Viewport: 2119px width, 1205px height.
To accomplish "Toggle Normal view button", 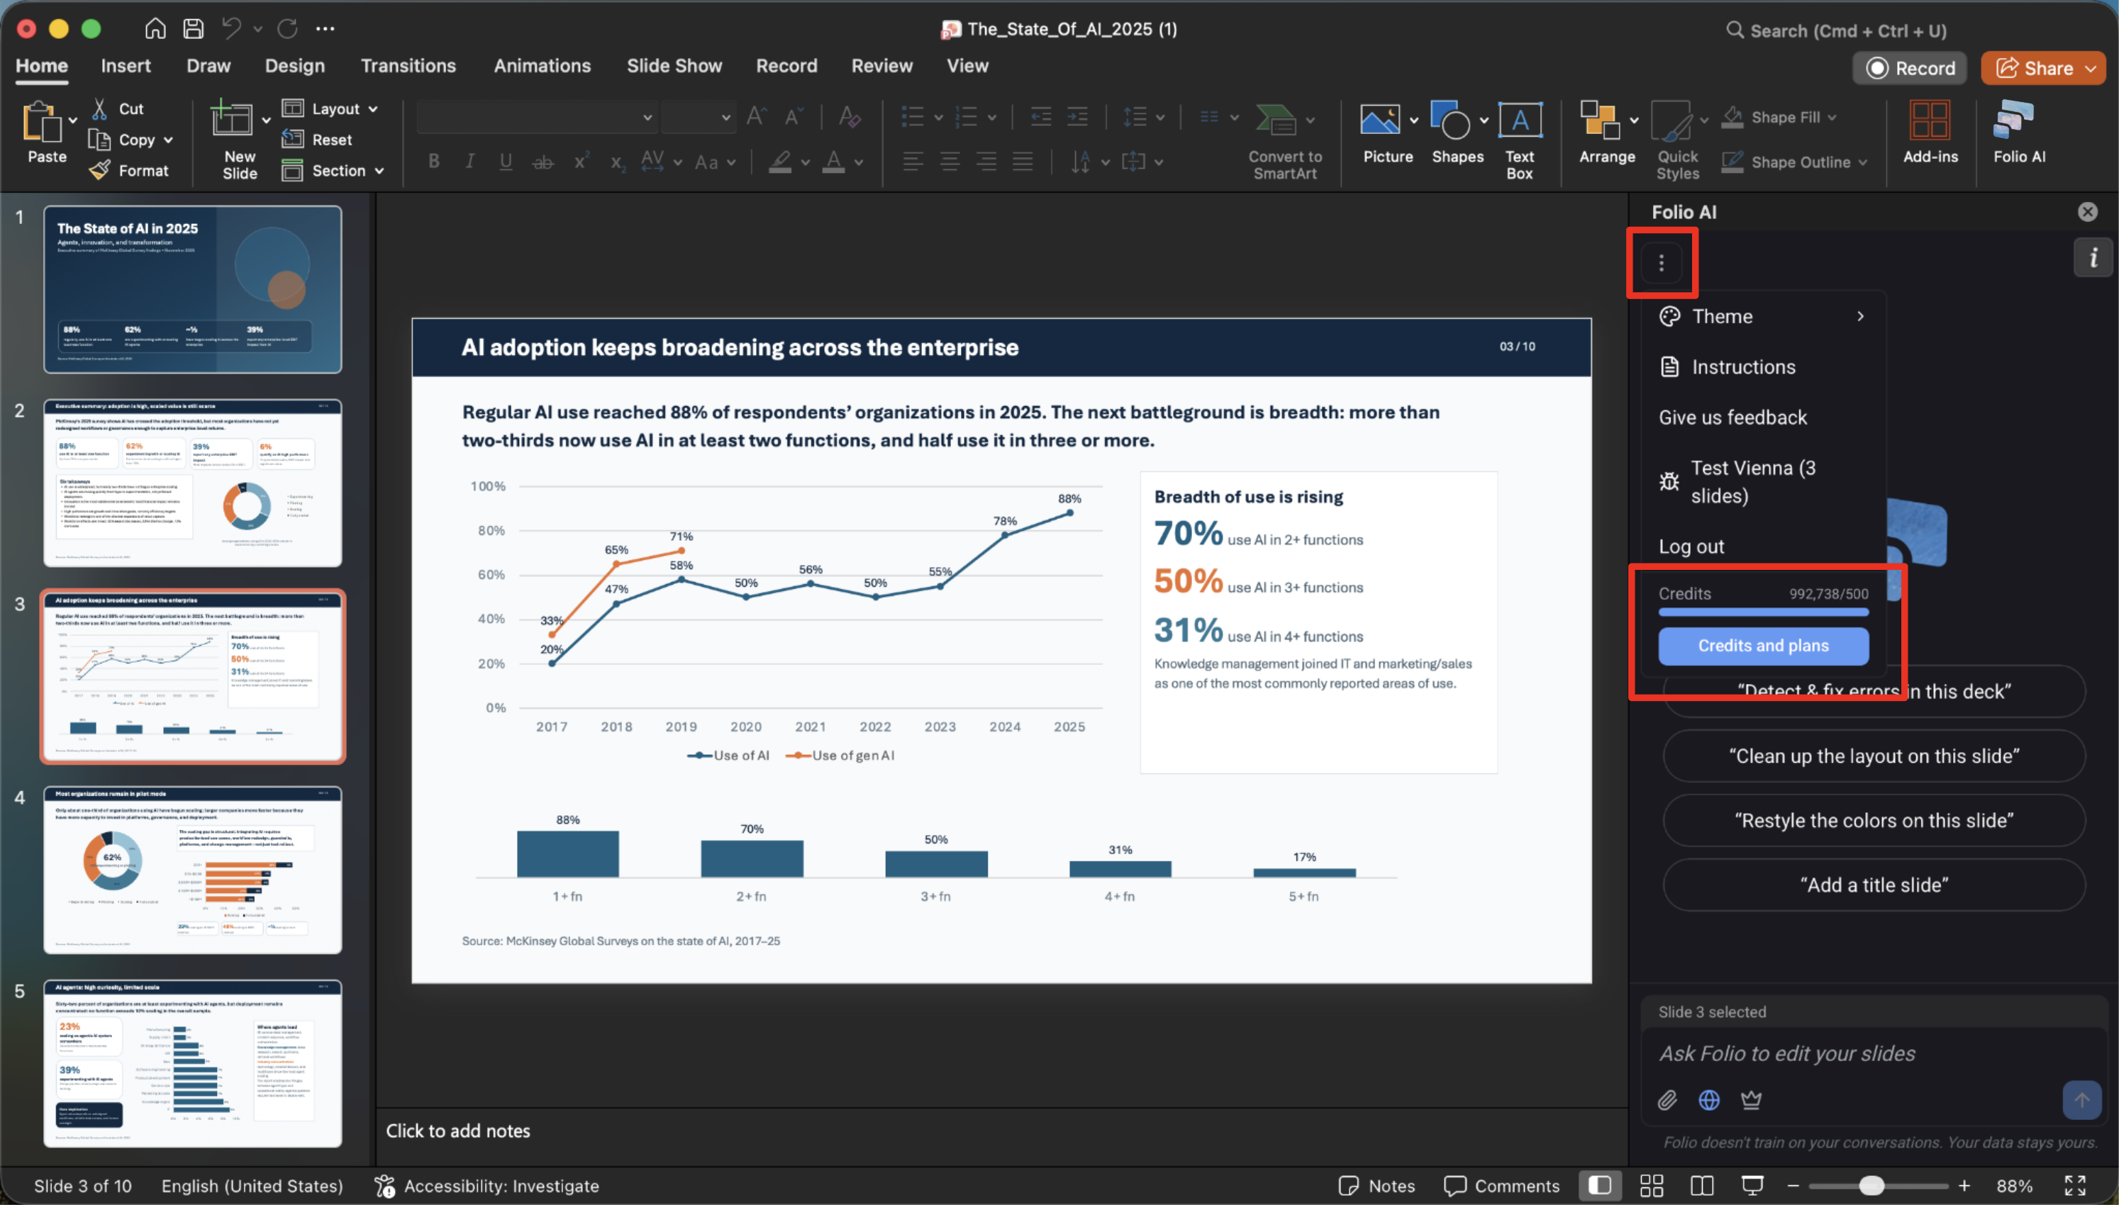I will (1599, 1186).
